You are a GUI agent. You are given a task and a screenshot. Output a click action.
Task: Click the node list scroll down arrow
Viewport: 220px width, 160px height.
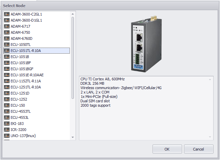point(73,137)
